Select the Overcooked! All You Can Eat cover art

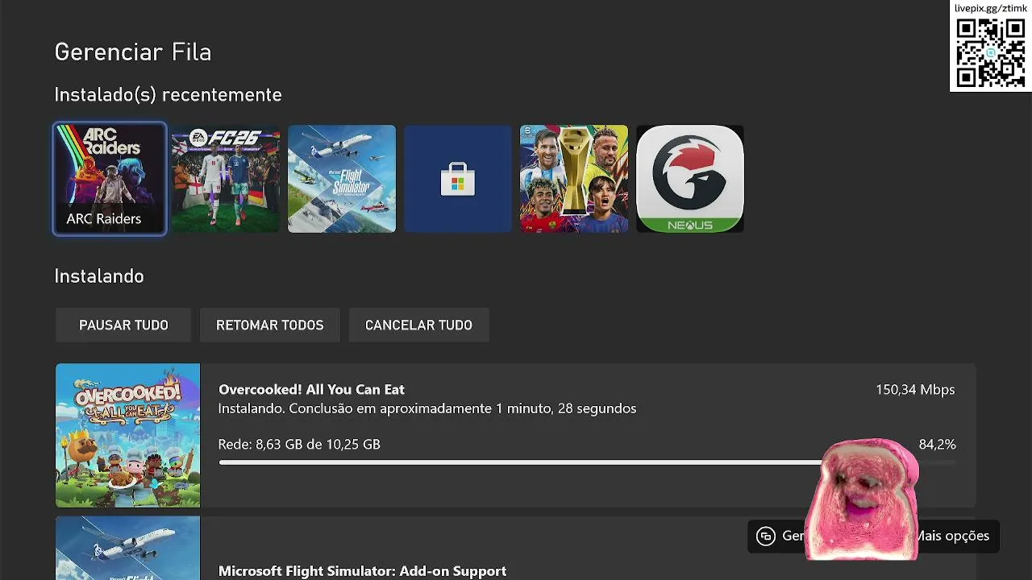click(127, 436)
